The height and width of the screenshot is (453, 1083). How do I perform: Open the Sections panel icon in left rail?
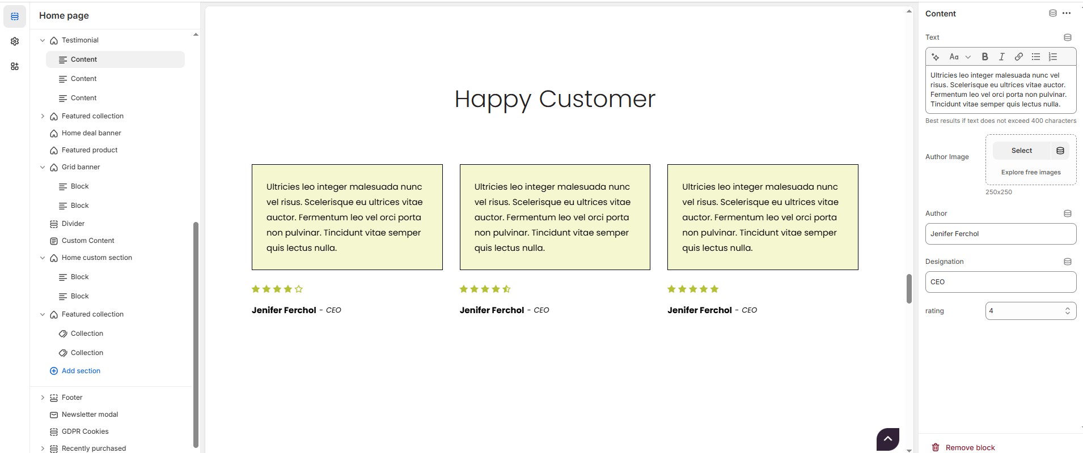(x=15, y=16)
